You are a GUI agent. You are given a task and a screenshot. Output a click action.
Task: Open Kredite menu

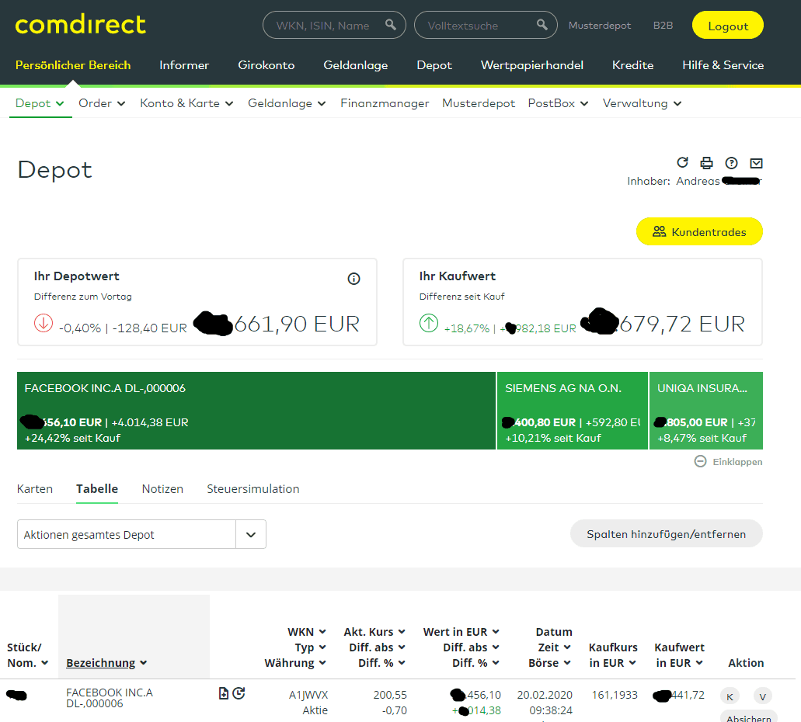632,65
